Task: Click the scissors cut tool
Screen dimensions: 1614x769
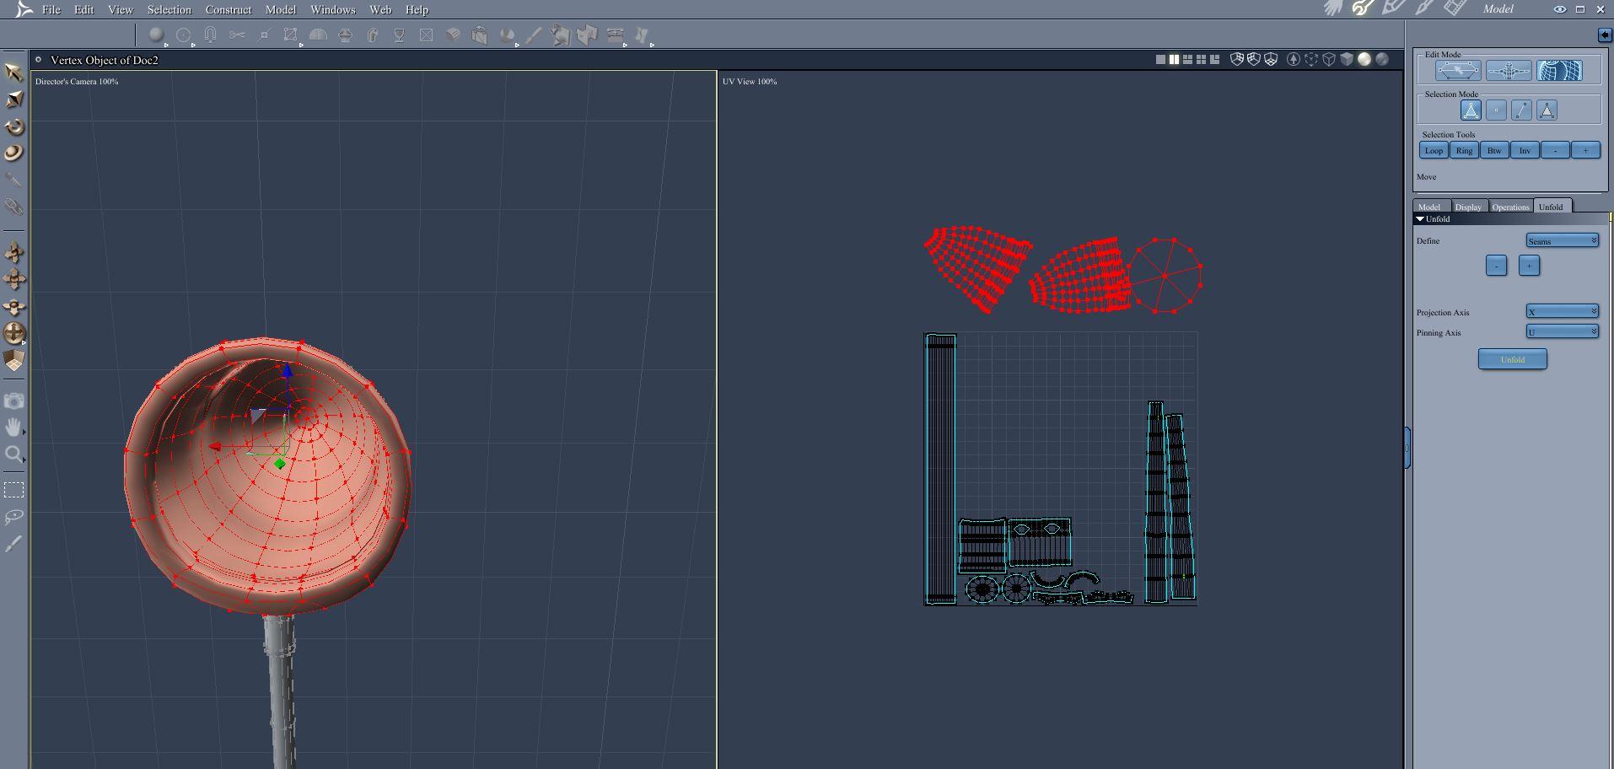Action: point(237,35)
